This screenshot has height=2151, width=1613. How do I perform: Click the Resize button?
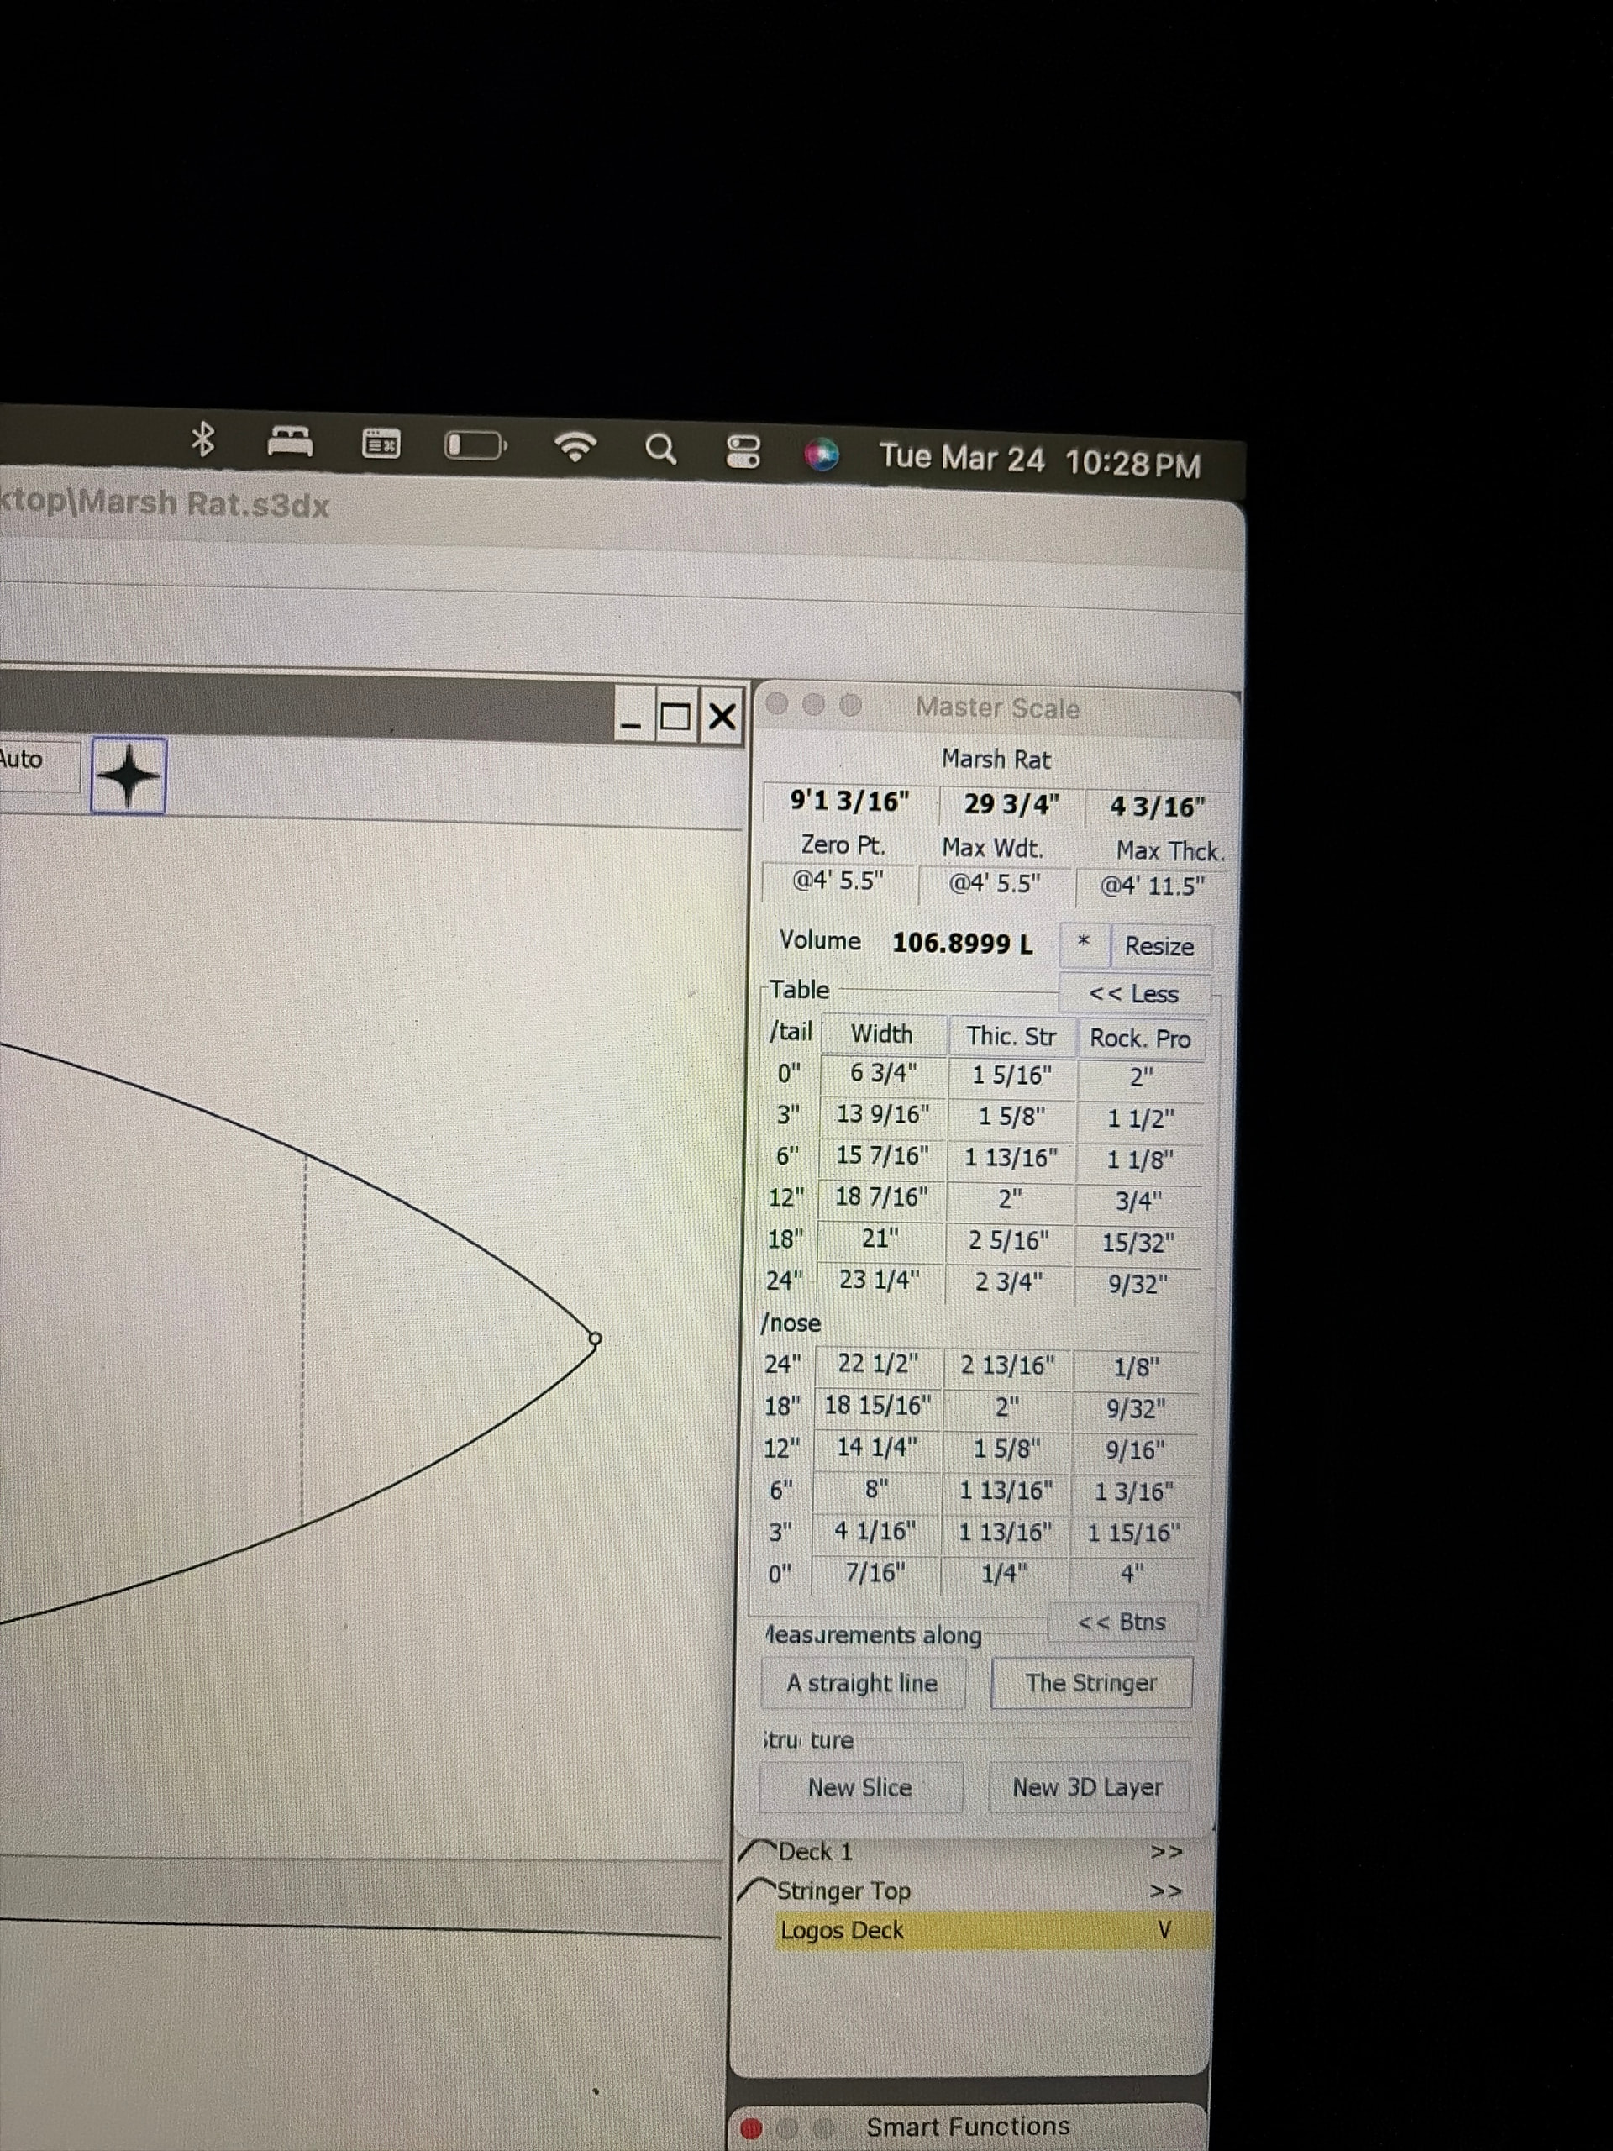pyautogui.click(x=1159, y=946)
